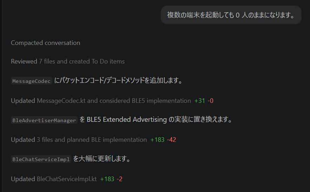Click the MessageCodec inline code symbol
Image resolution: width=310 pixels, height=192 pixels.
pos(32,81)
